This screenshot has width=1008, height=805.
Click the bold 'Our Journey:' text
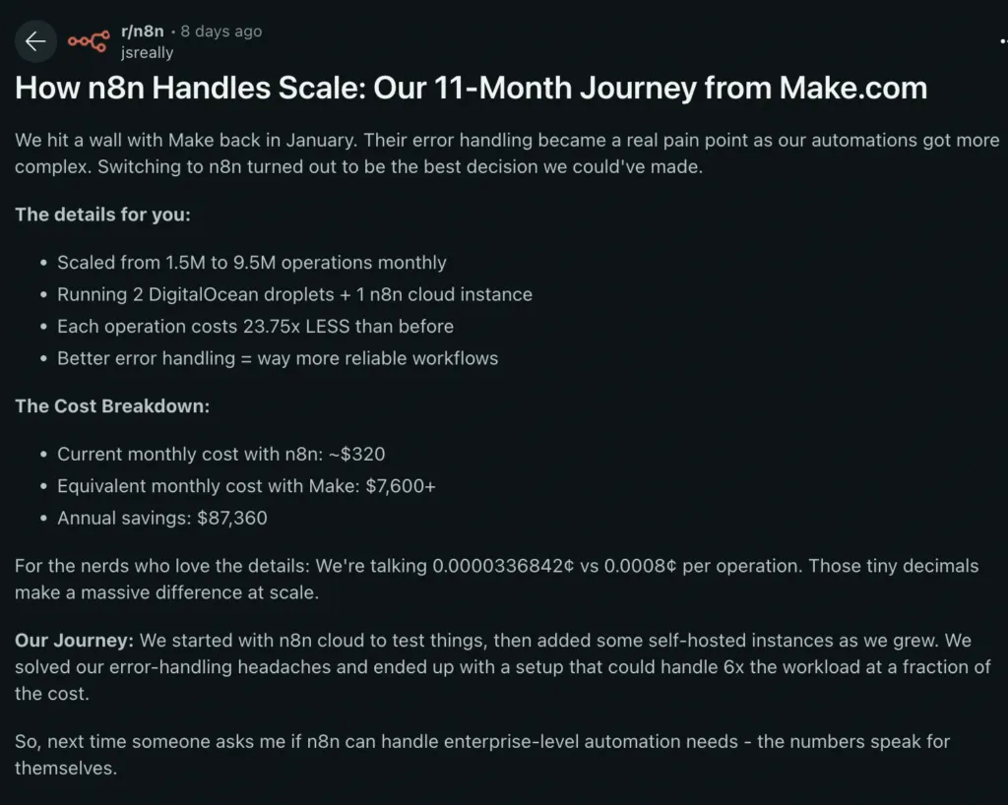point(74,641)
